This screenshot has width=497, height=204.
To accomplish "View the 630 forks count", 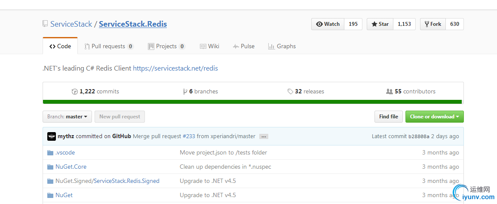I will (454, 24).
